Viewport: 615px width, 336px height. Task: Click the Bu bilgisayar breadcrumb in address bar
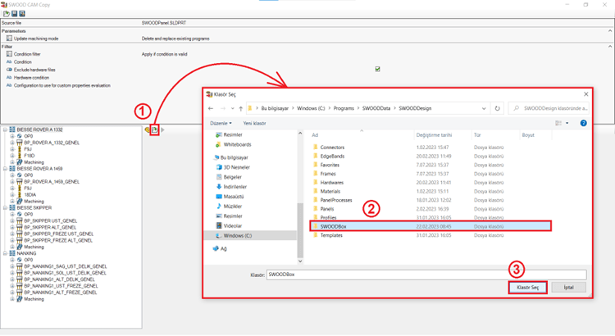click(275, 109)
